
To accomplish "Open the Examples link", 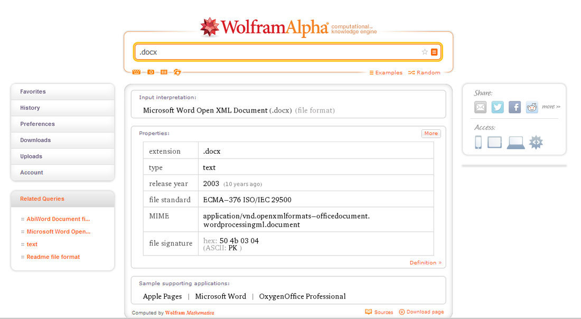I will click(386, 72).
